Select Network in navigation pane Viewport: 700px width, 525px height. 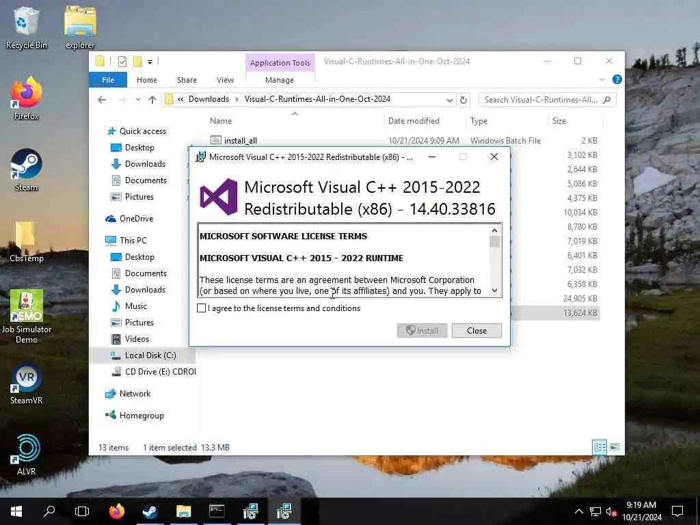(128, 394)
